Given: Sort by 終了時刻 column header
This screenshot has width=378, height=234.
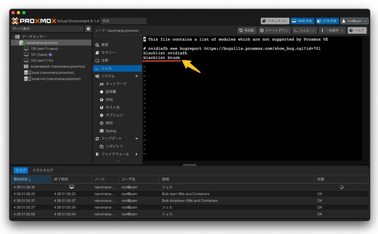Looking at the screenshot, I should [x=71, y=179].
